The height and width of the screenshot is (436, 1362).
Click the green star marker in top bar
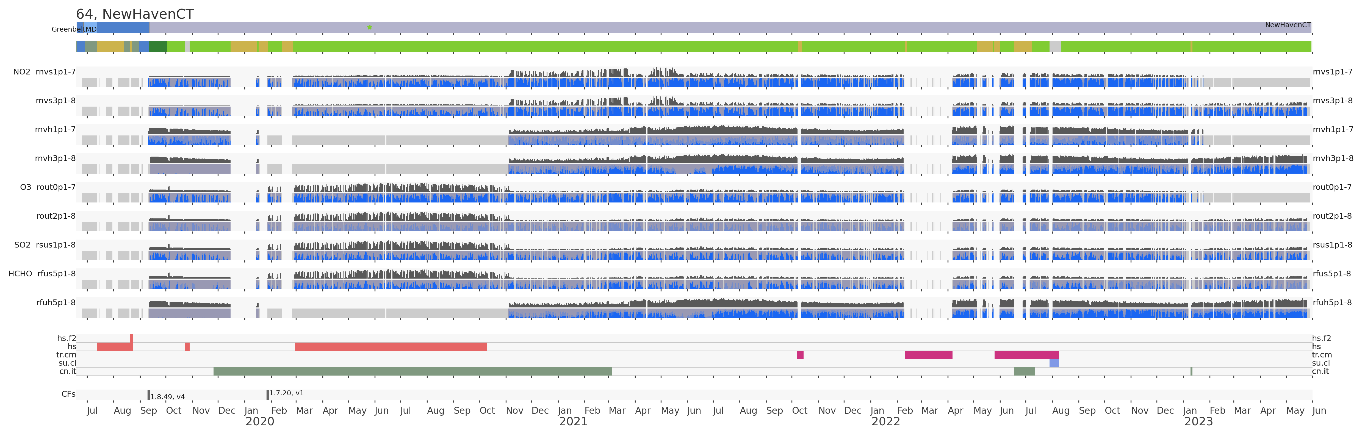[370, 27]
